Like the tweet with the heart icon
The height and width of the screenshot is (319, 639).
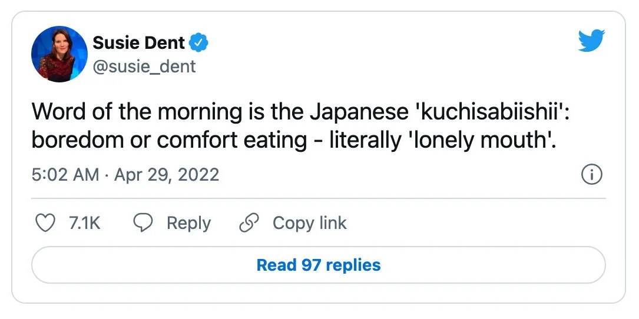(45, 223)
